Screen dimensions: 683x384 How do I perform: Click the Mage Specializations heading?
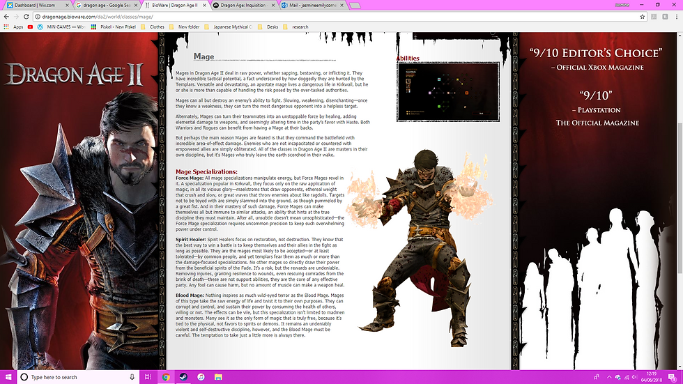tap(206, 171)
